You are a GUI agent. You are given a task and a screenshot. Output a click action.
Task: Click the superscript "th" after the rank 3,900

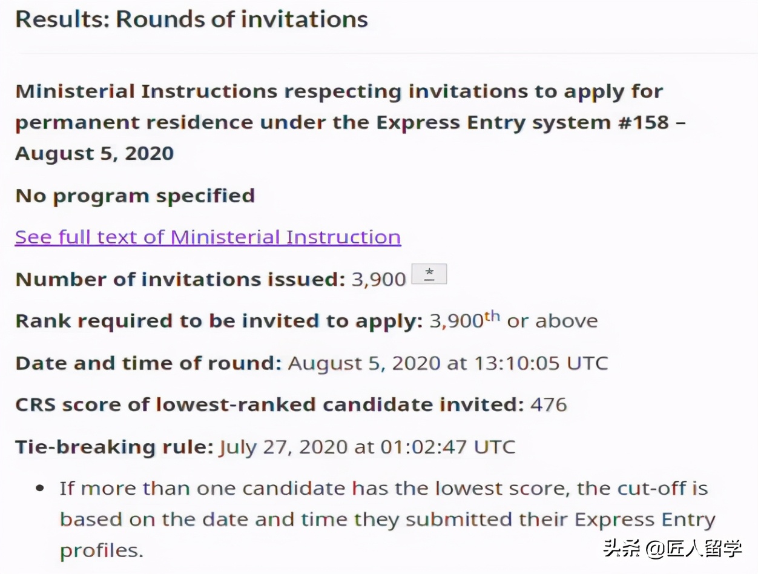click(x=492, y=316)
